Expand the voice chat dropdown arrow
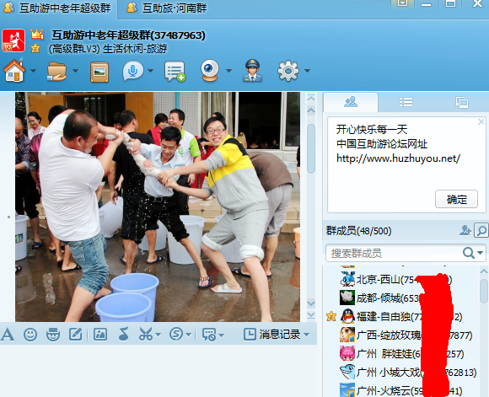 click(x=151, y=71)
